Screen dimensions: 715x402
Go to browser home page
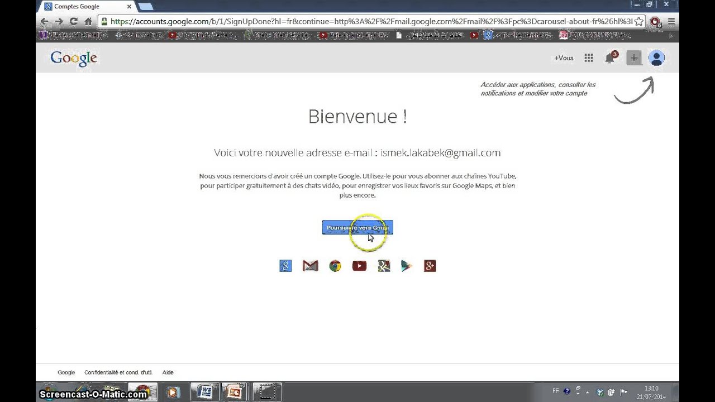click(x=88, y=22)
